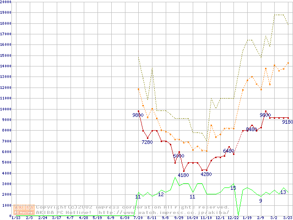Click the 9180 label at chart end
The image size is (293, 220).
(x=287, y=122)
